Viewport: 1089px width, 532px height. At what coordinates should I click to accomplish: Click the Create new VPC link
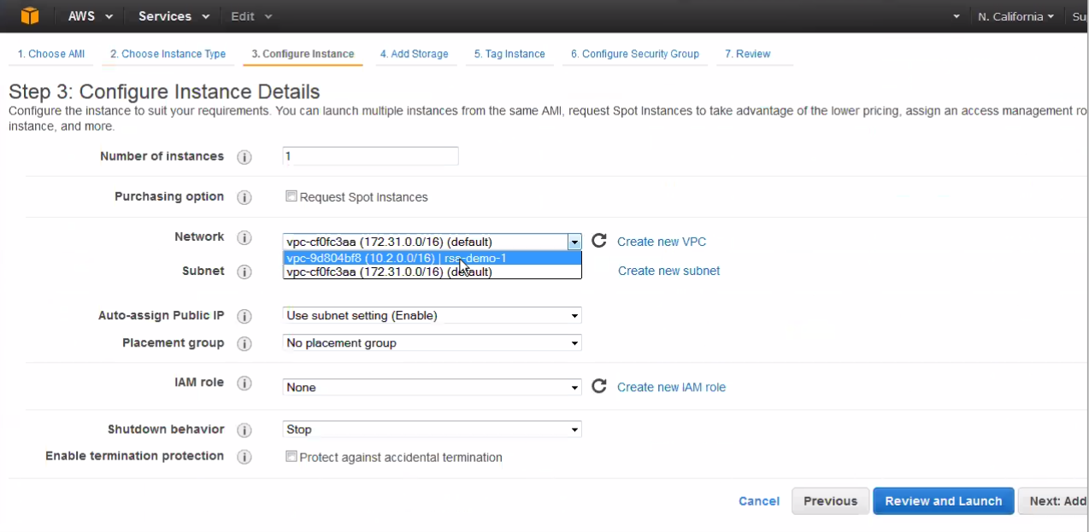tap(662, 242)
